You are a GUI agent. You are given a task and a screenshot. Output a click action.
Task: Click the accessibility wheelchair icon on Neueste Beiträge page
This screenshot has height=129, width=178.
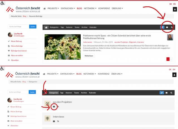pos(3,3)
